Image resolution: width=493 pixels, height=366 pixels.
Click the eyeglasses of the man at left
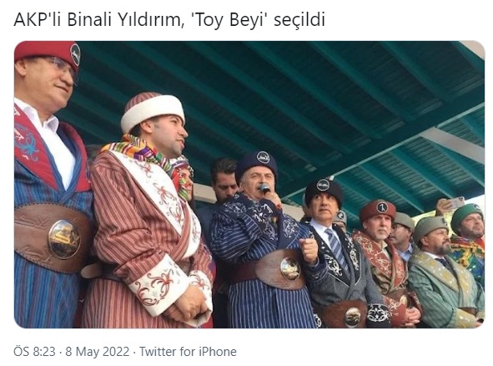click(61, 67)
